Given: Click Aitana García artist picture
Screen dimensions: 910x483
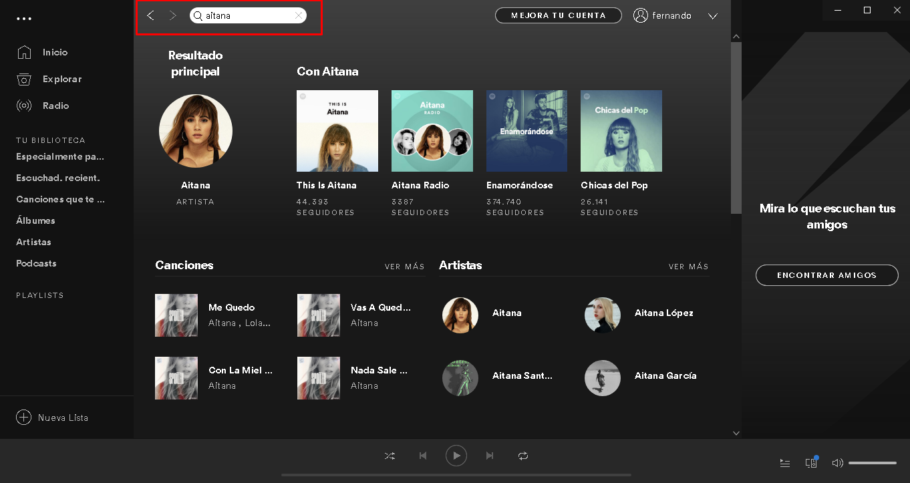Looking at the screenshot, I should click(x=603, y=377).
